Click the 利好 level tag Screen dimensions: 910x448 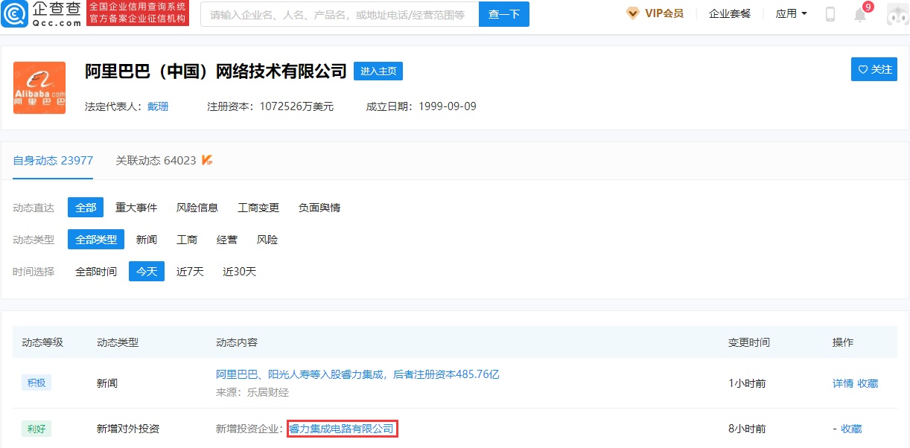tap(36, 429)
